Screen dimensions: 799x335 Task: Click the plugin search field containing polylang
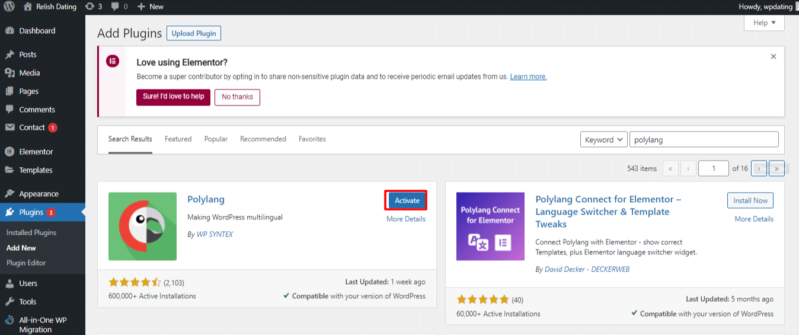pos(704,139)
